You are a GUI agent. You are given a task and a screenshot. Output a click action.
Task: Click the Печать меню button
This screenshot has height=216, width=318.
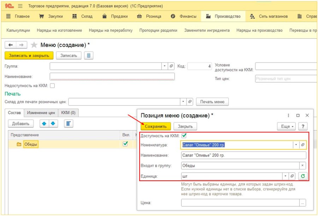coord(212,102)
